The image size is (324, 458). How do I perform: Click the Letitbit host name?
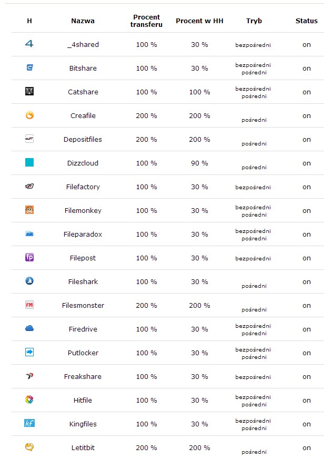83,448
